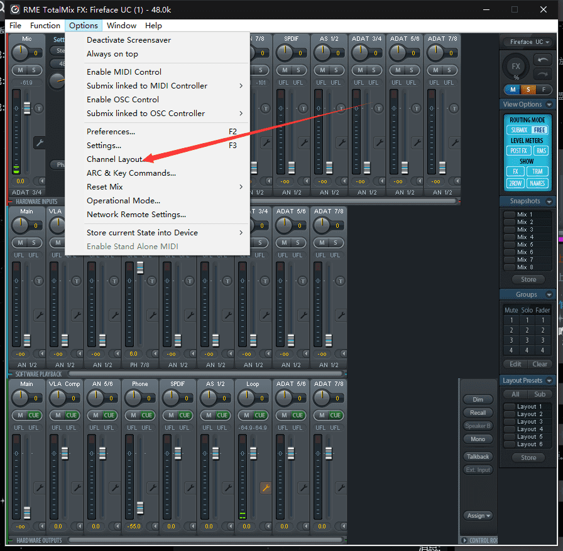Toggle CUE on Loop output channel
This screenshot has height=551, width=563.
(x=260, y=415)
